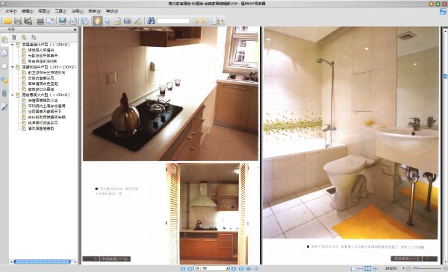This screenshot has width=448, height=272.
Task: Go to next page button
Action: pos(234,269)
